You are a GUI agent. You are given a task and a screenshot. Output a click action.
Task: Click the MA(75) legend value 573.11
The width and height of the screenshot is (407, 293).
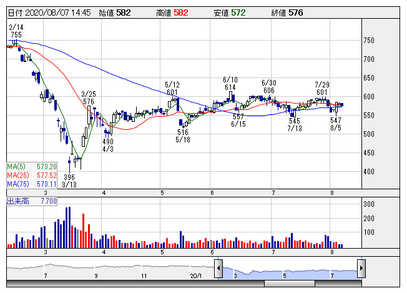click(x=46, y=184)
